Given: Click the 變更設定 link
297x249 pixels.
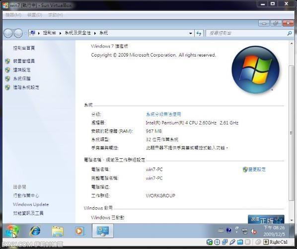Looking at the screenshot, I should [x=257, y=169].
